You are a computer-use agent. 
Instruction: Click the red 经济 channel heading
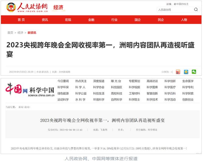(58, 7)
